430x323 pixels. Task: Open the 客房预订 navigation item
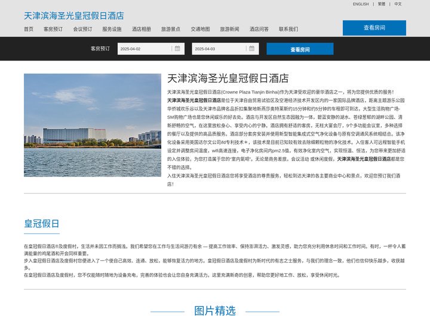click(x=53, y=29)
